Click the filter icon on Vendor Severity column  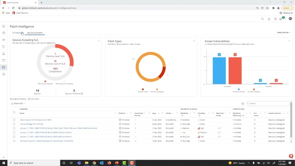click(288, 113)
